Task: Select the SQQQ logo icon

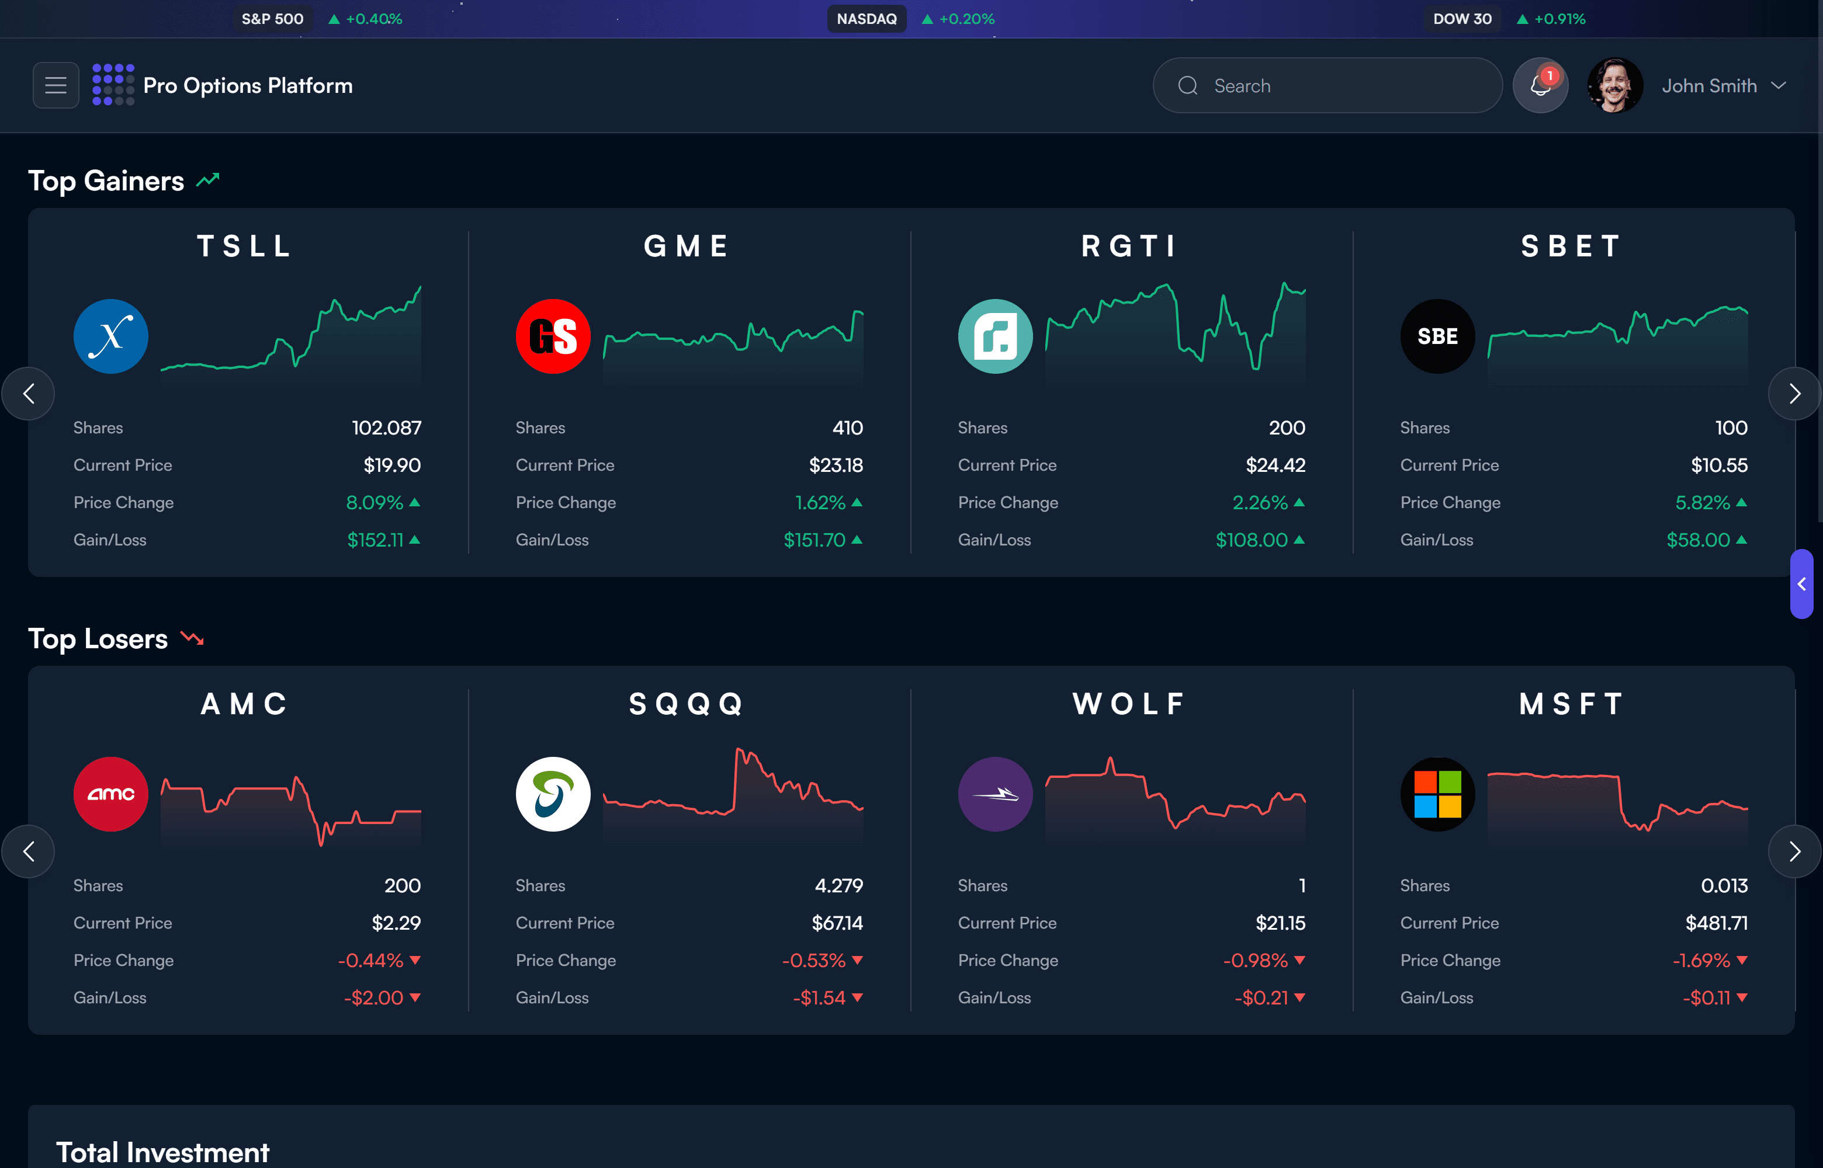Action: [x=553, y=794]
